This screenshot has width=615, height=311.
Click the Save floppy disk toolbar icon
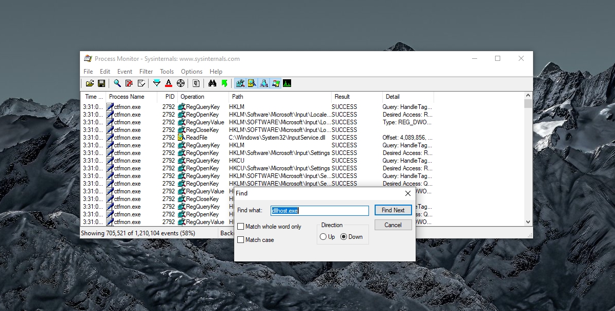101,83
